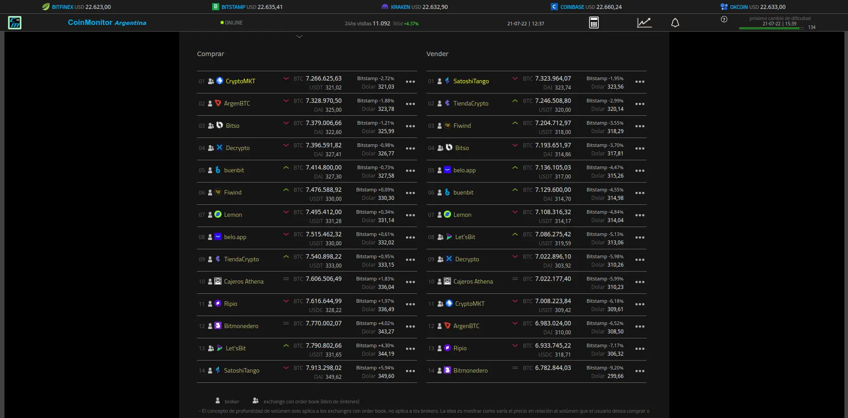This screenshot has height=418, width=848.
Task: Open more options for SatoshiTango in Vender
Action: click(640, 81)
